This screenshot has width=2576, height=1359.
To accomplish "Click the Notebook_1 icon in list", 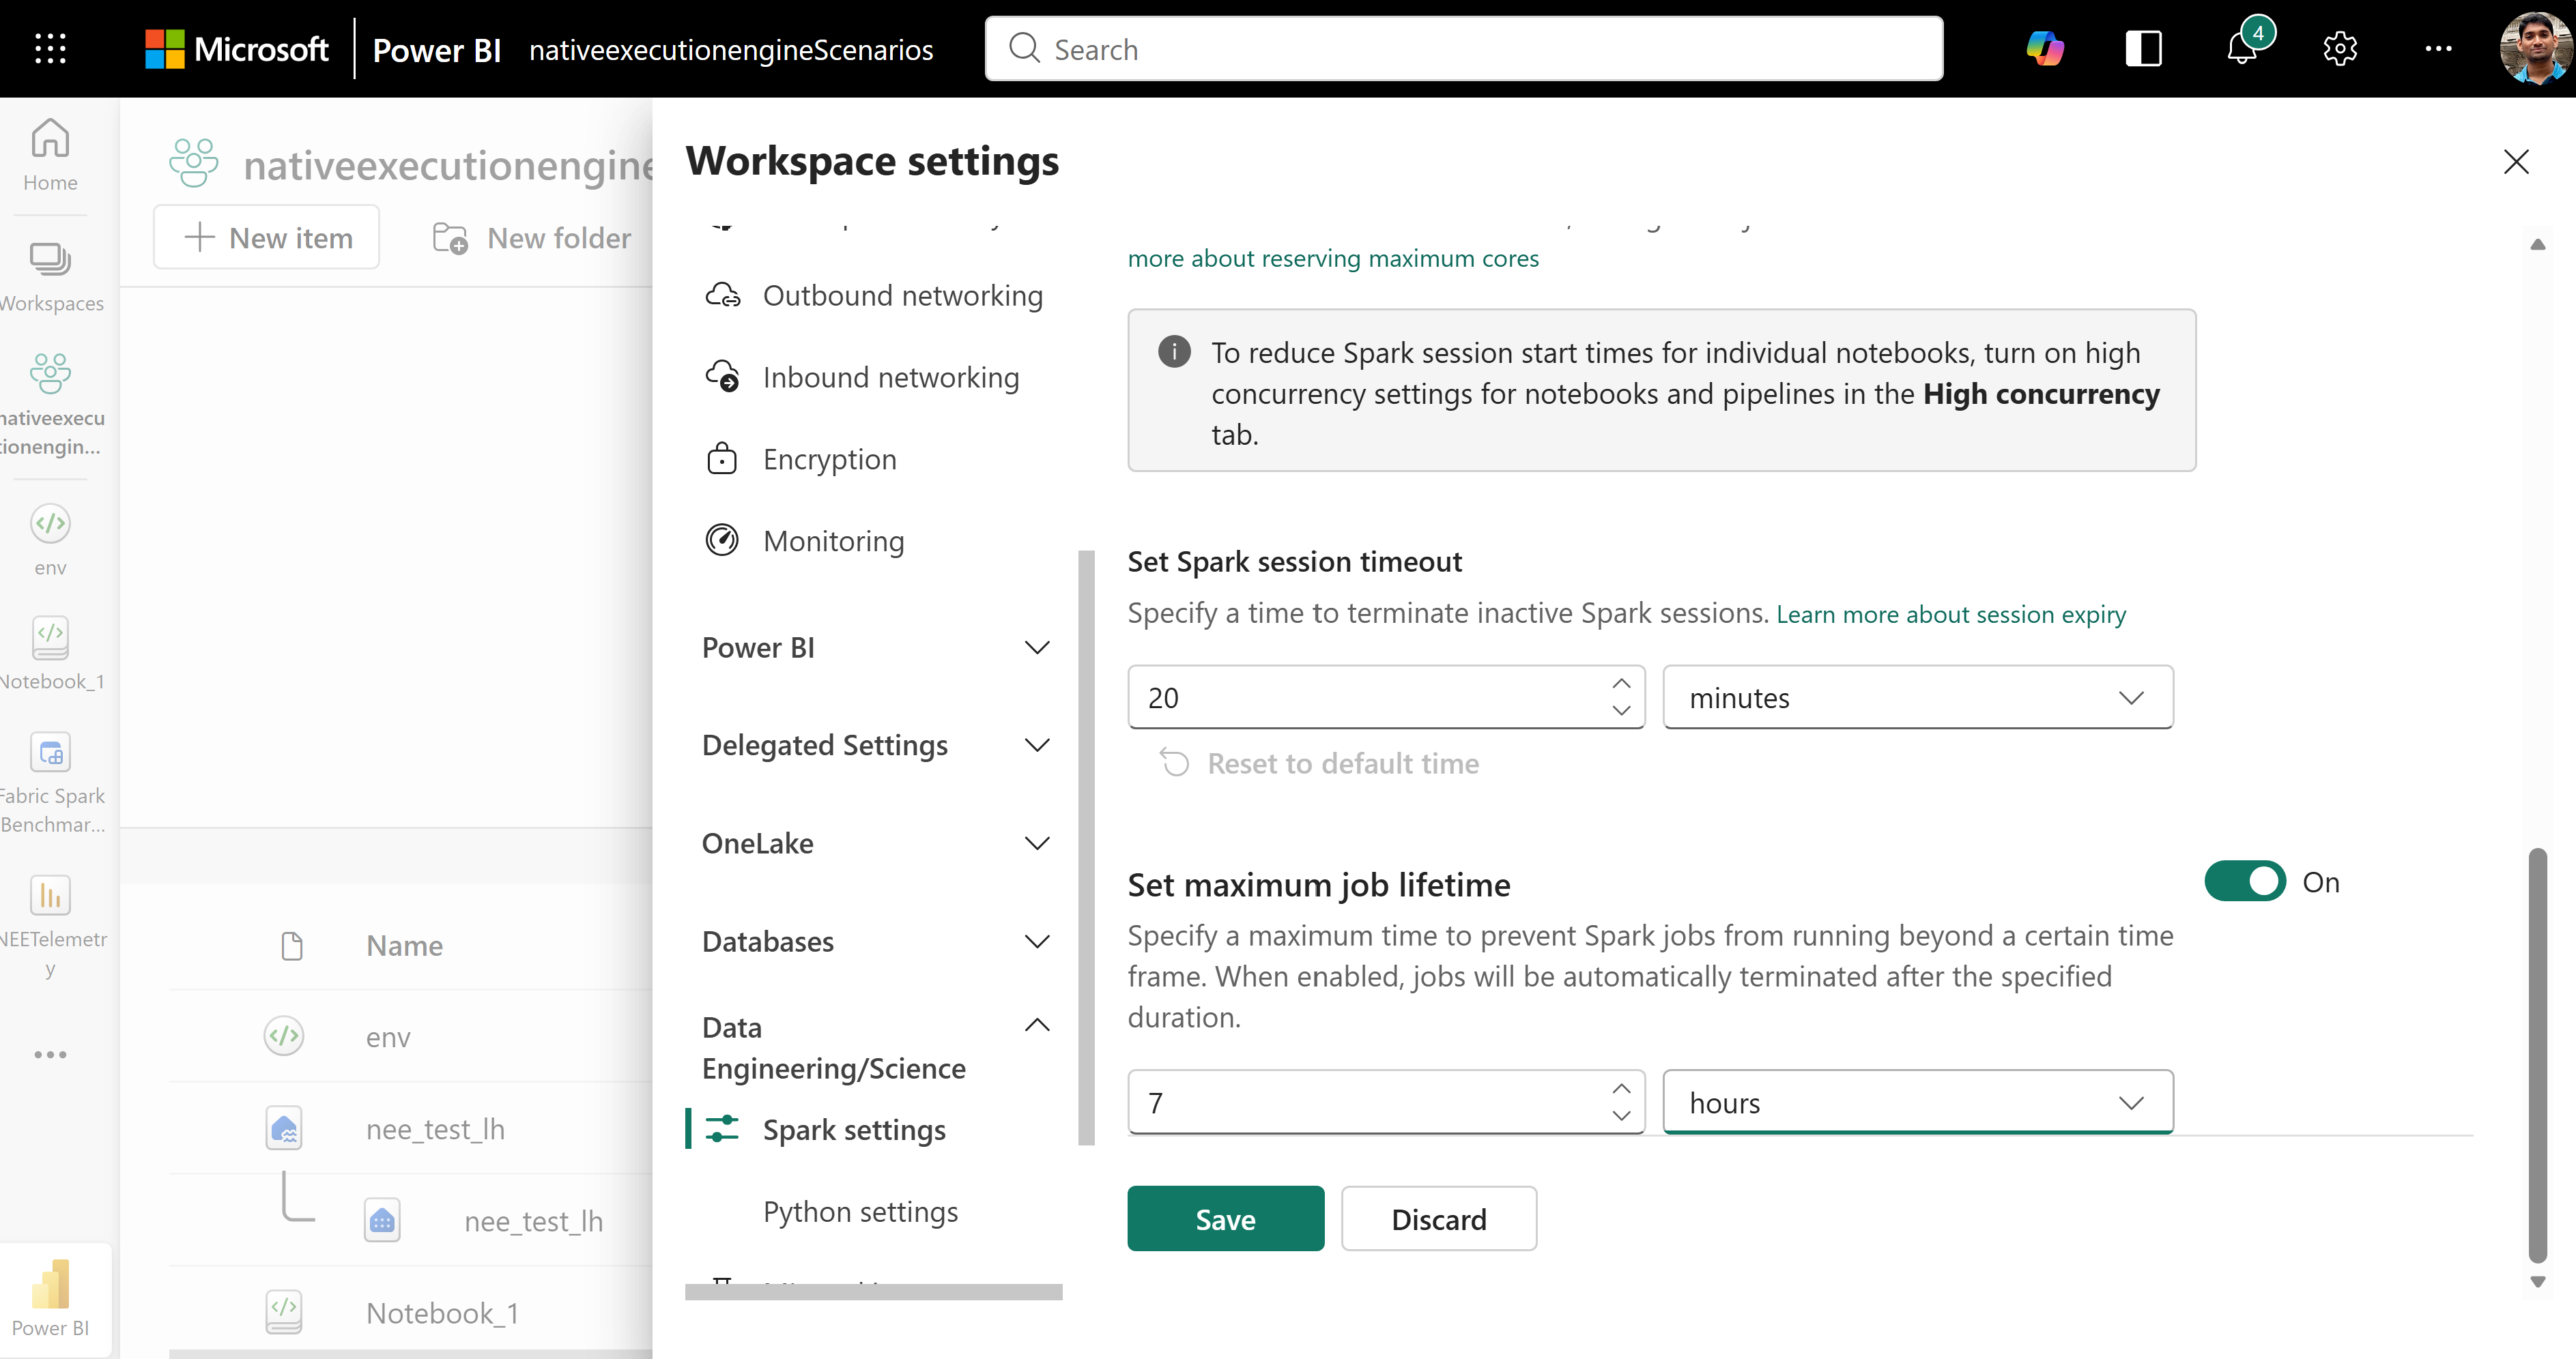I will coord(284,1312).
